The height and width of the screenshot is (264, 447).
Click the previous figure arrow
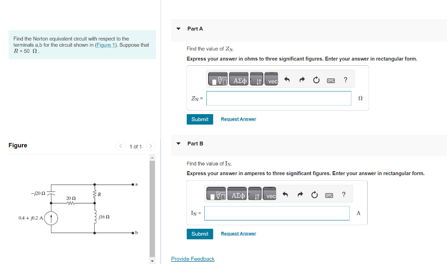[120, 146]
